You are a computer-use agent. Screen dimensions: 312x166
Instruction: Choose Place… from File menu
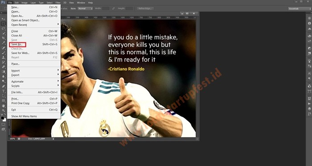34,64
